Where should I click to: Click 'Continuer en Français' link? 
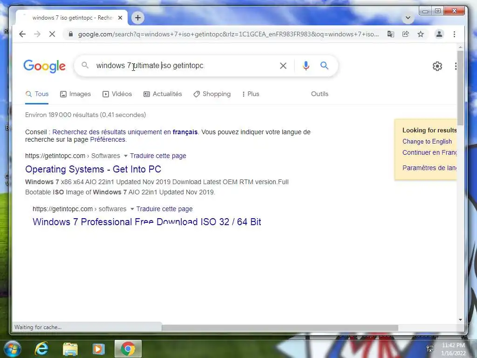tap(429, 152)
